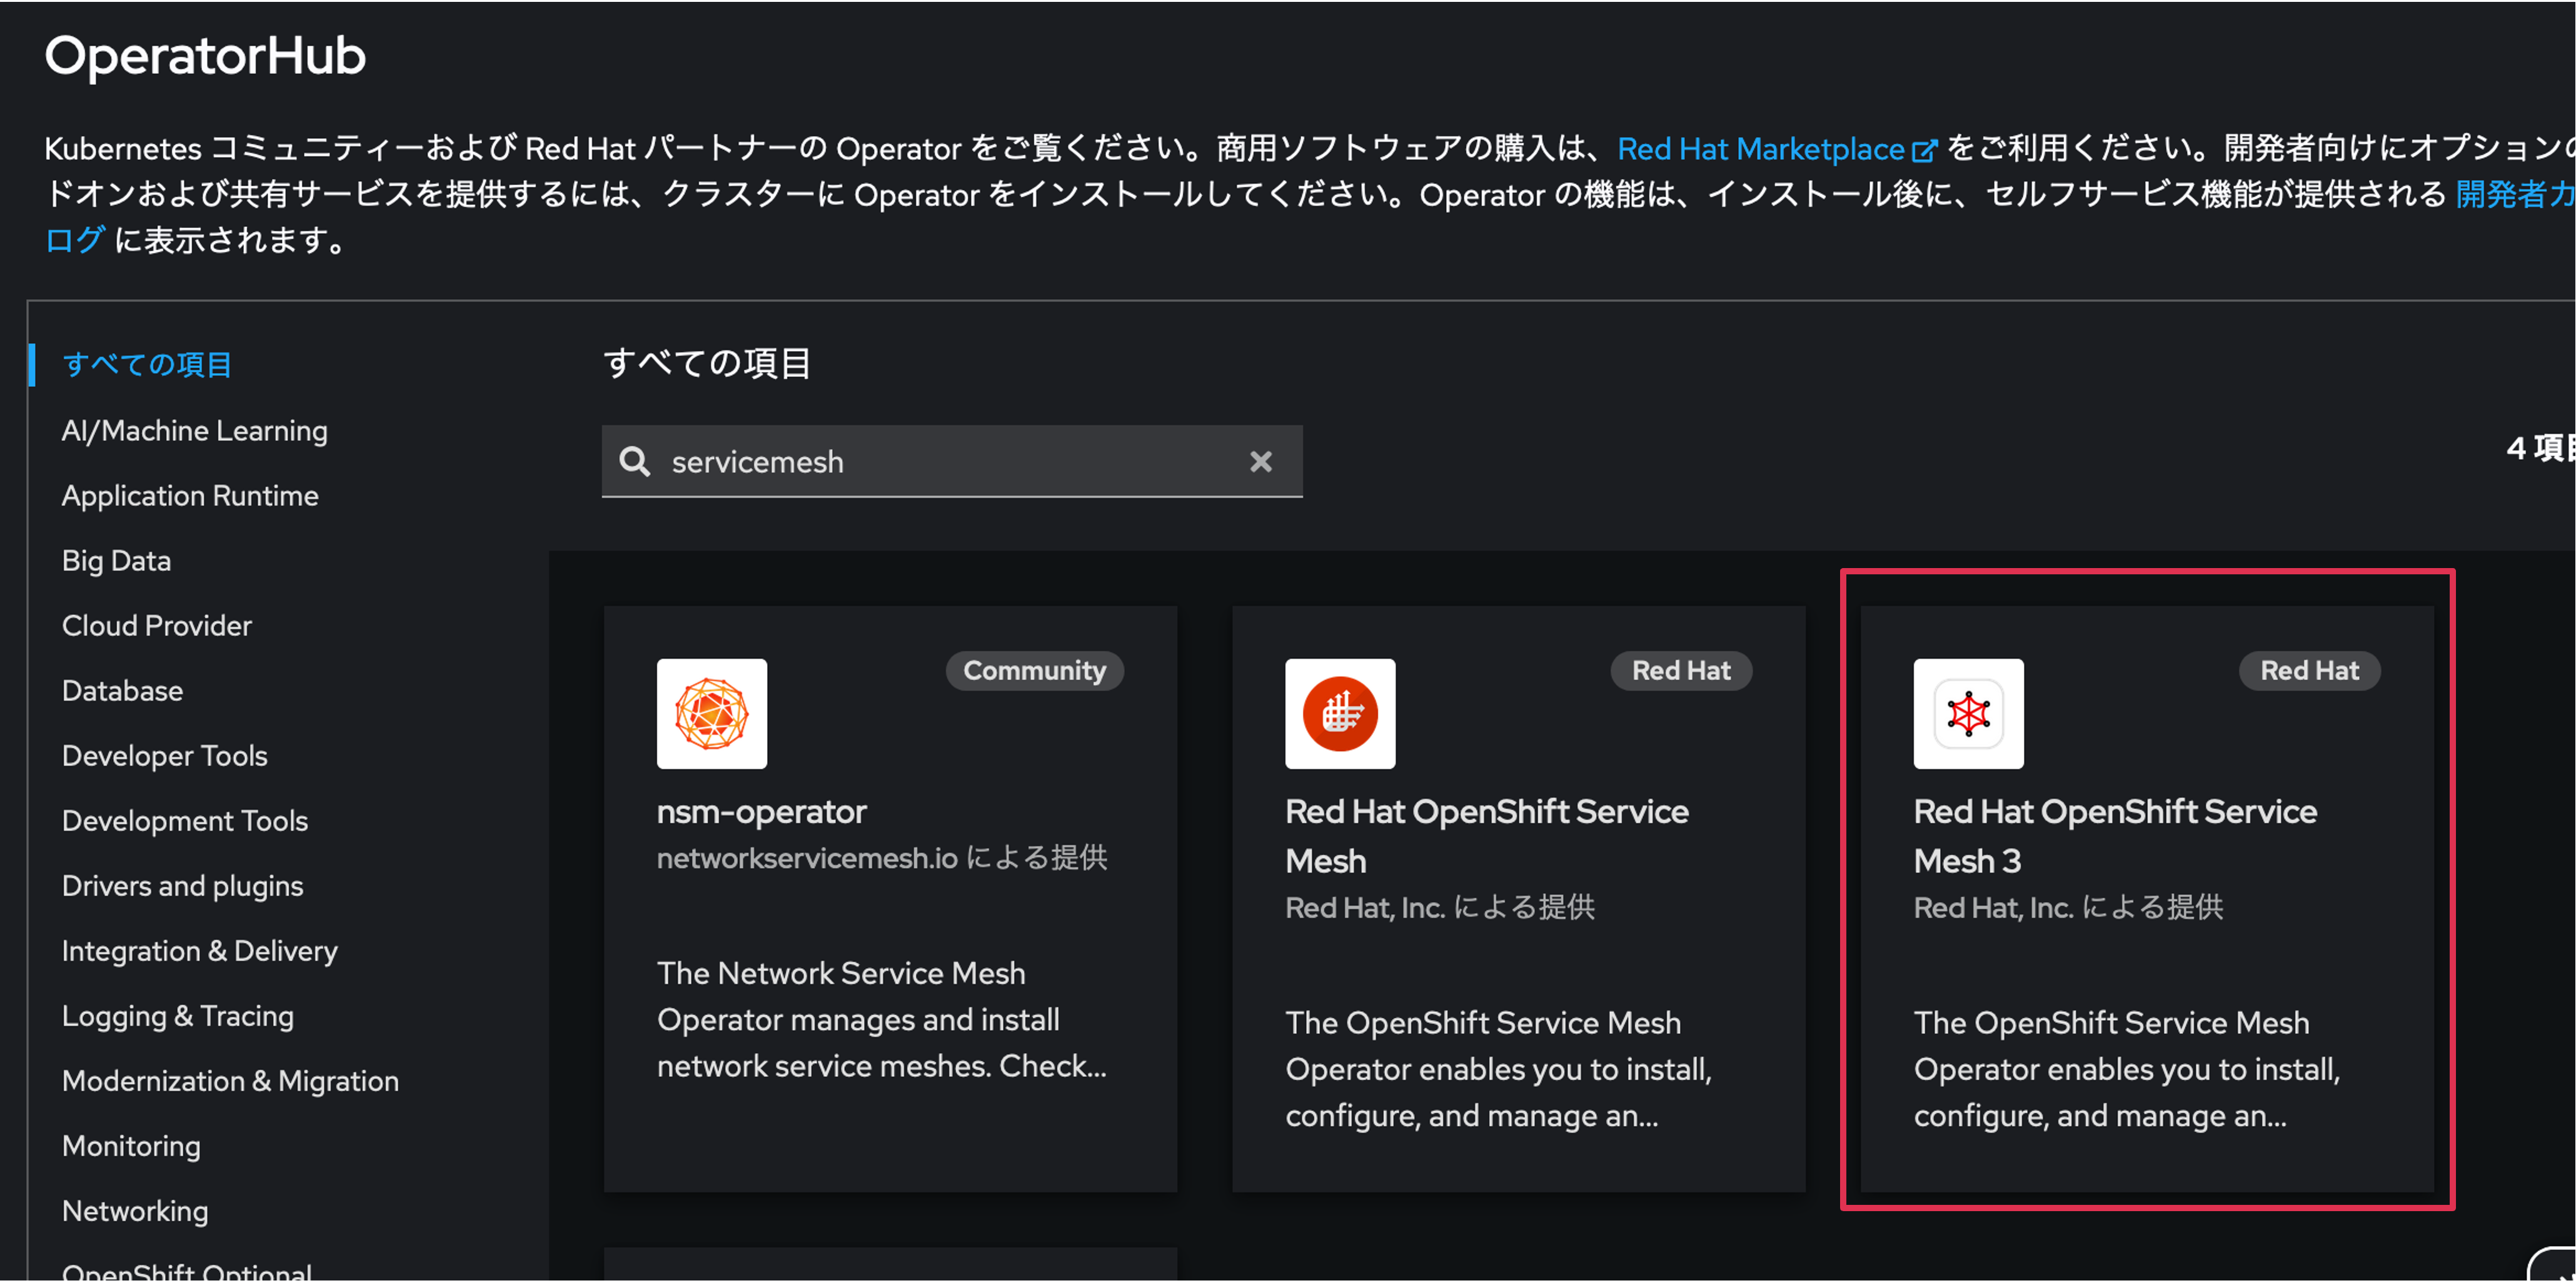Click the Community badge on nsm-operator tile
Image resolution: width=2576 pixels, height=1283 pixels.
pyautogui.click(x=1034, y=671)
